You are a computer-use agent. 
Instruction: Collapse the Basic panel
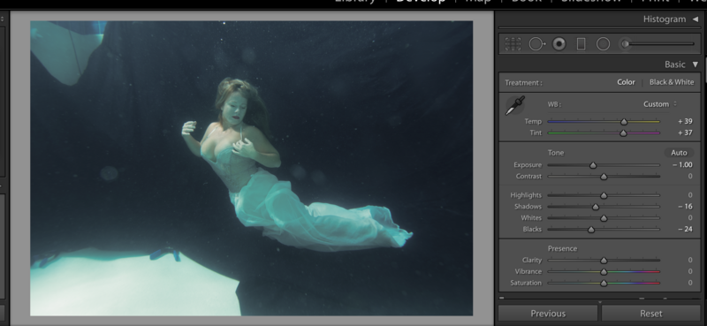tap(696, 64)
